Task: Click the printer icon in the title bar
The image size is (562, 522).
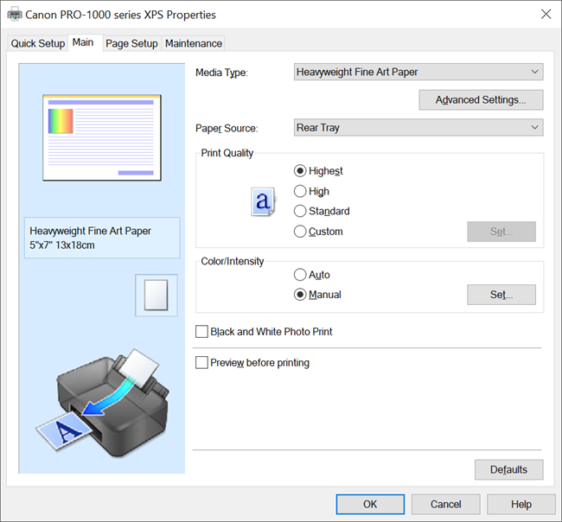Action: click(x=15, y=15)
